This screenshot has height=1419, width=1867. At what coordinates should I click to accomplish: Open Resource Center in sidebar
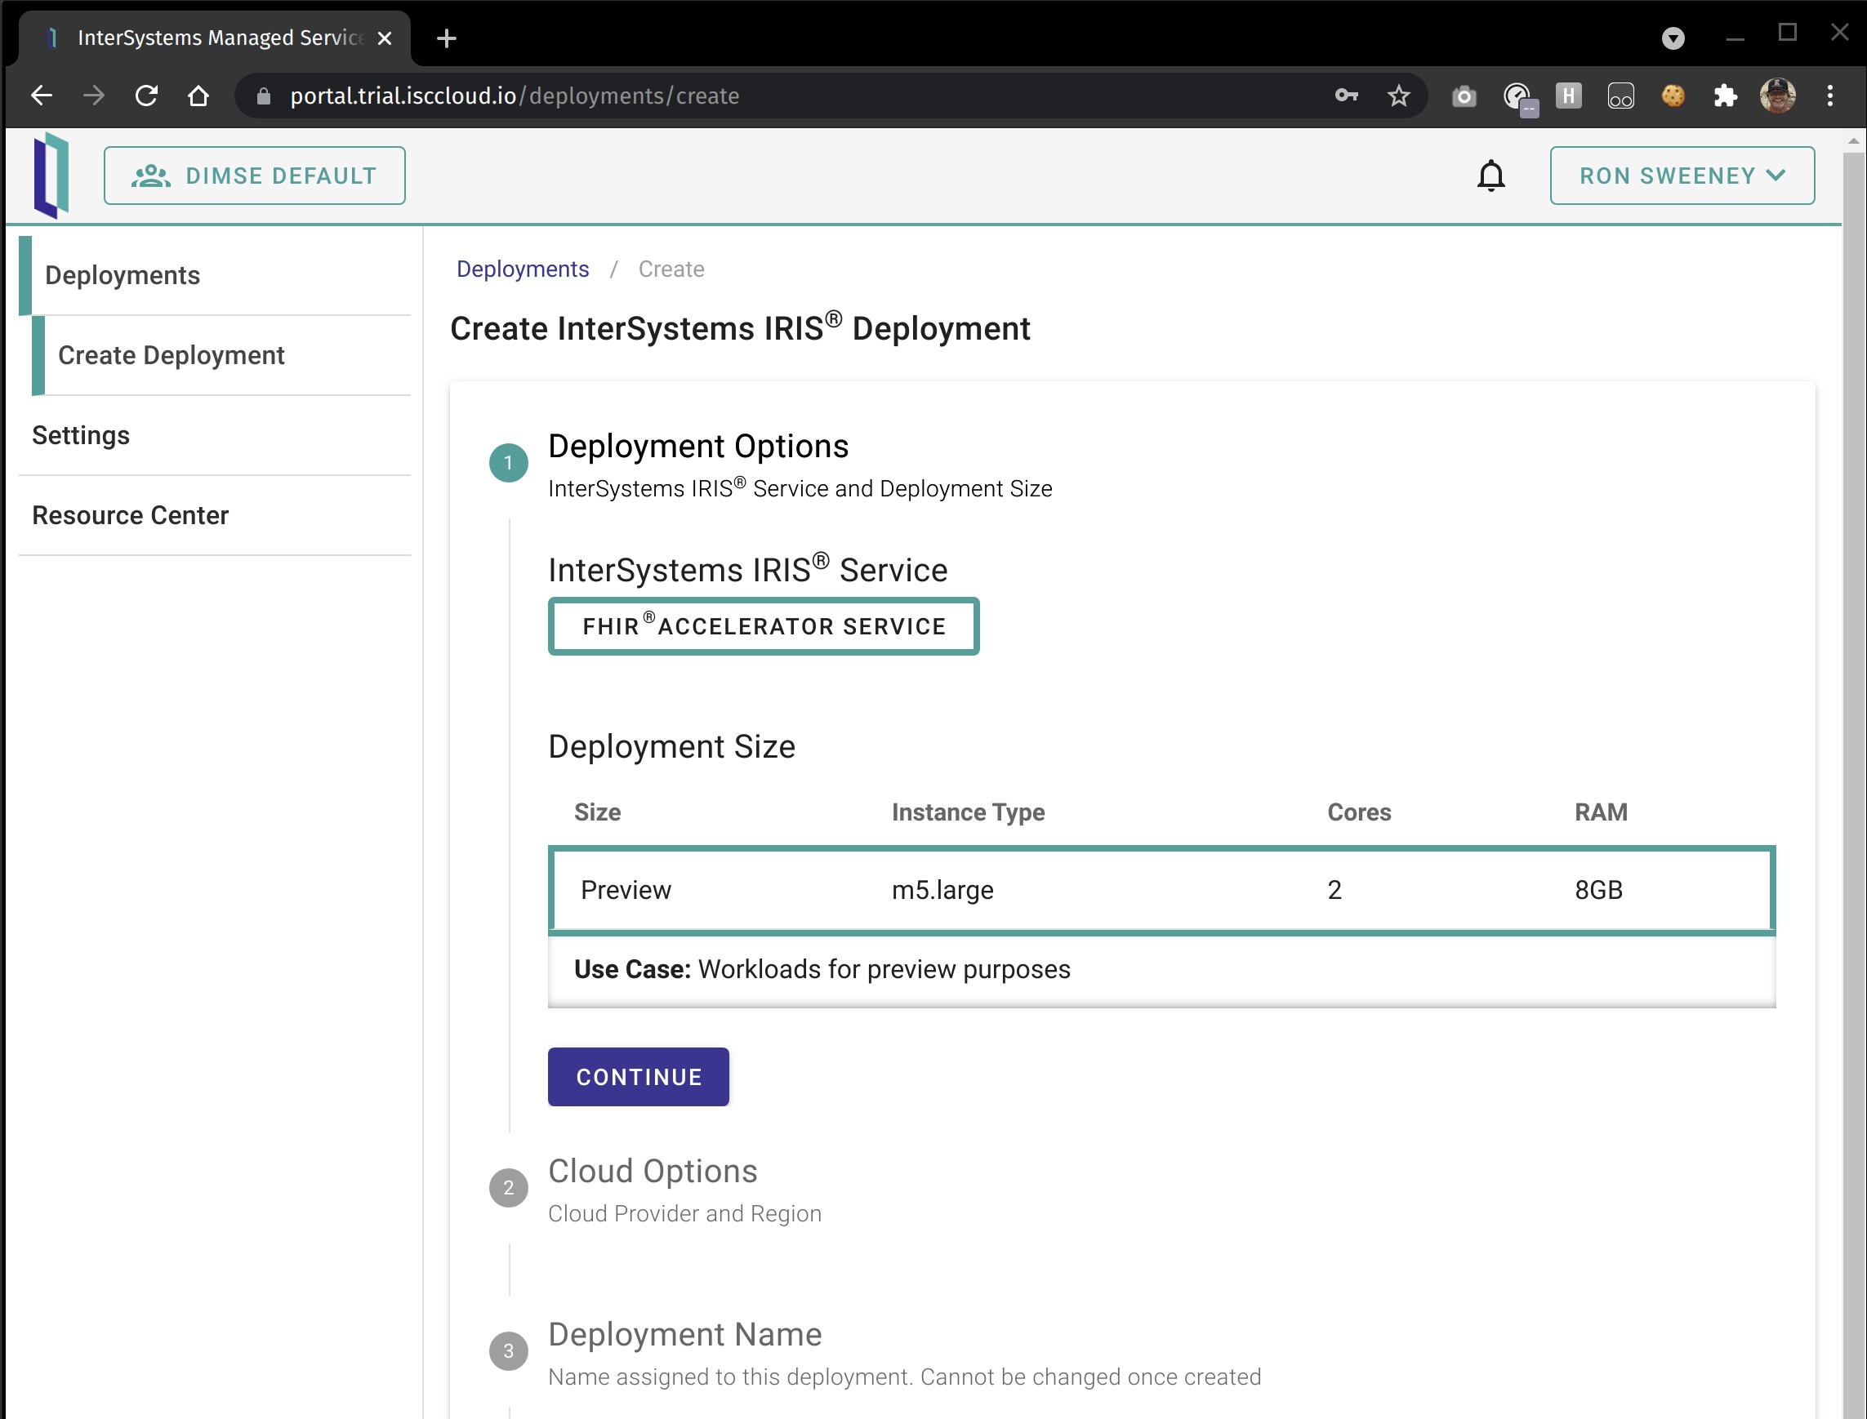click(130, 515)
